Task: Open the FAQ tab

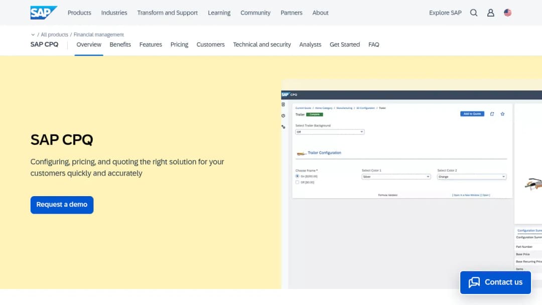Action: tap(374, 45)
